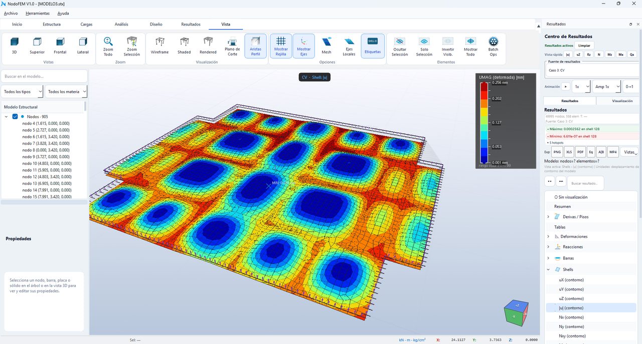Viewport: 642px width, 344px height.
Task: Select the Lateral view icon
Action: coord(83,46)
